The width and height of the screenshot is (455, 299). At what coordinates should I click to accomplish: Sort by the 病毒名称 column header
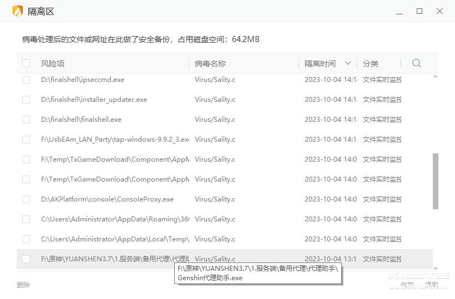(x=210, y=64)
